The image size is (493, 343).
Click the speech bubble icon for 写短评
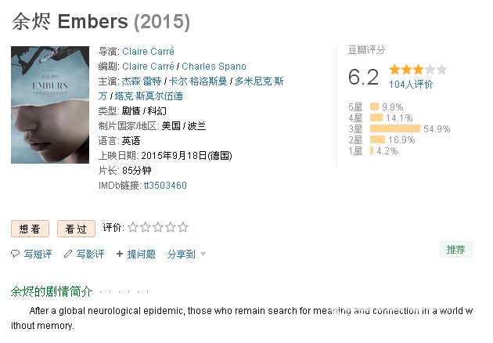(x=15, y=254)
